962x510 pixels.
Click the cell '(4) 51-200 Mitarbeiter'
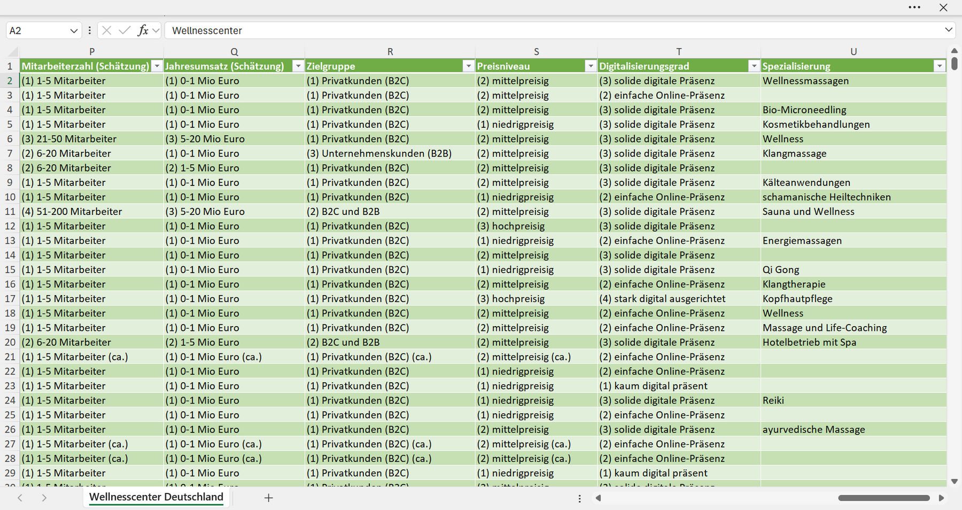(x=92, y=212)
